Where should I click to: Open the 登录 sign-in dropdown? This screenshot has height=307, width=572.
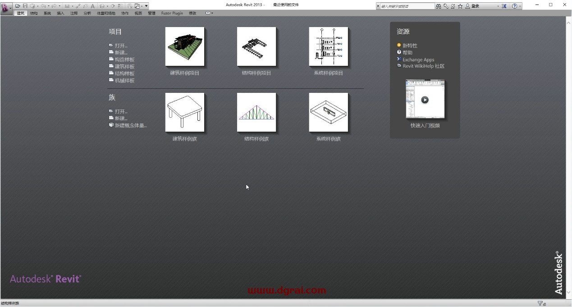click(x=498, y=6)
